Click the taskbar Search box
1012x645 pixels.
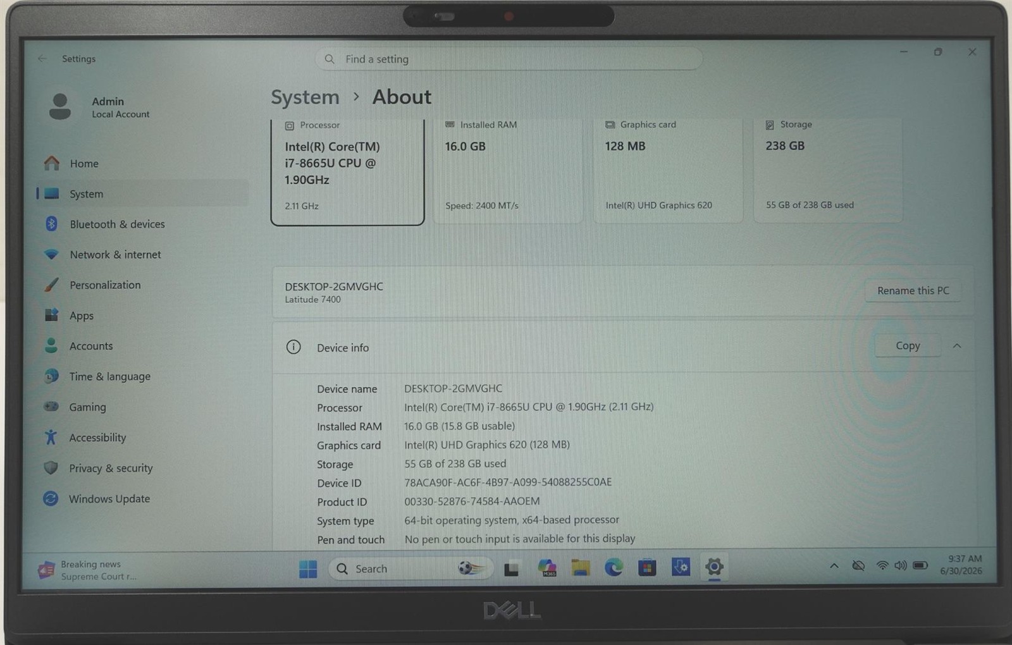tap(410, 568)
